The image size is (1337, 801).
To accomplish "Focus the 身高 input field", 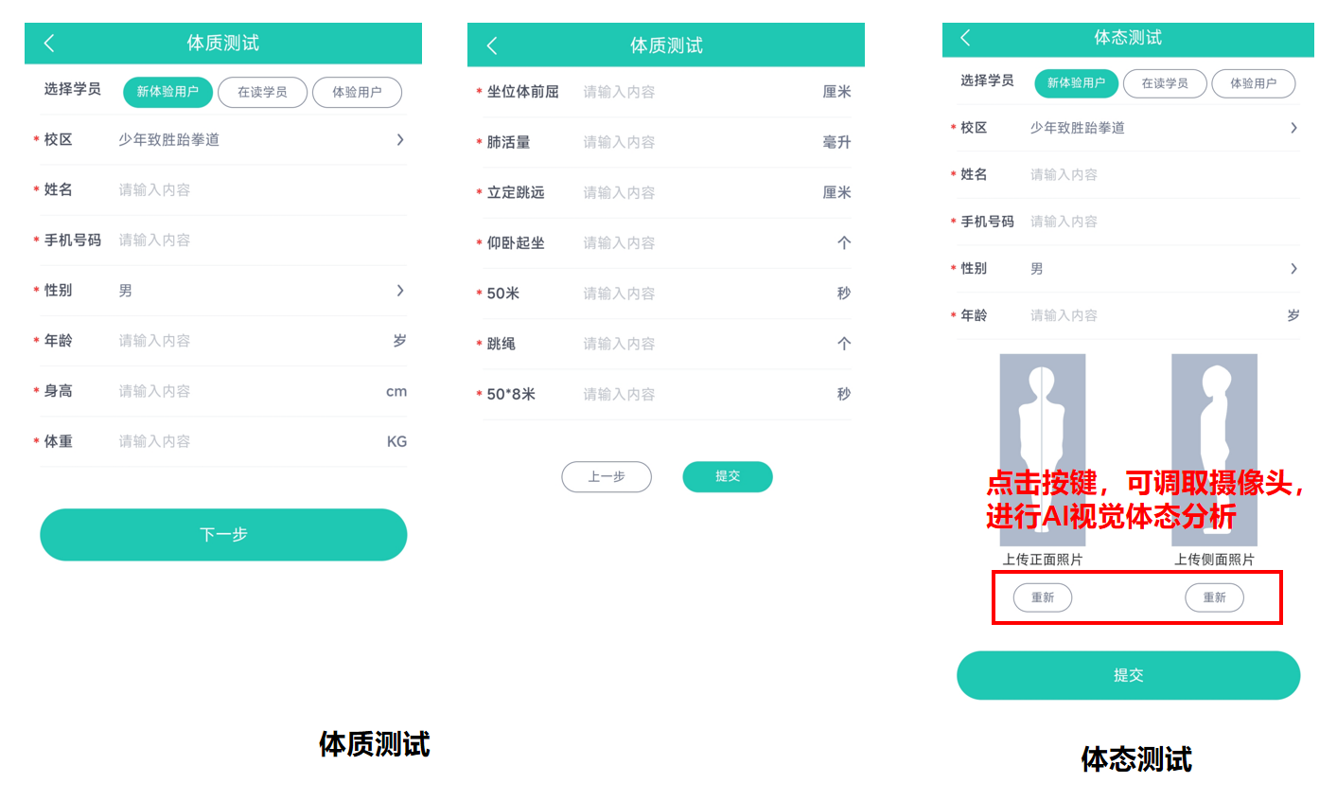I will click(246, 391).
